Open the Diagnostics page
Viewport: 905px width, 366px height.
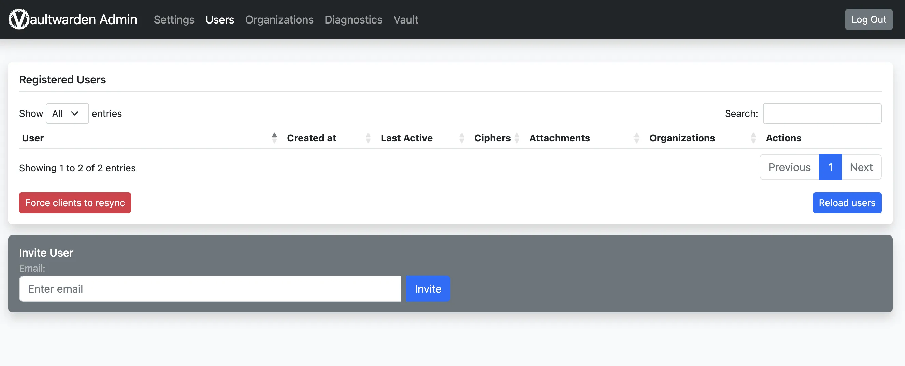[x=354, y=20]
